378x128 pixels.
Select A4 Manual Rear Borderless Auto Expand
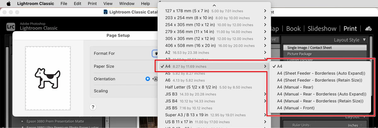pyautogui.click(x=320, y=94)
